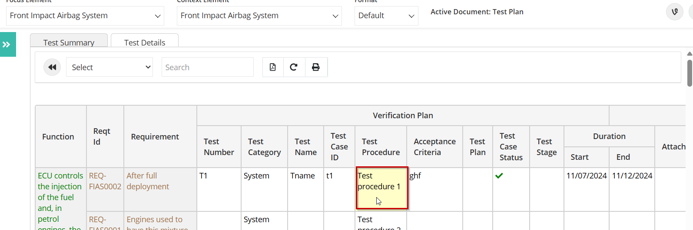Viewport: 693px width, 230px height.
Task: Click the print icon
Action: [x=316, y=67]
